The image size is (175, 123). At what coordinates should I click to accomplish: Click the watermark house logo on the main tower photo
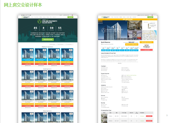click(x=103, y=30)
